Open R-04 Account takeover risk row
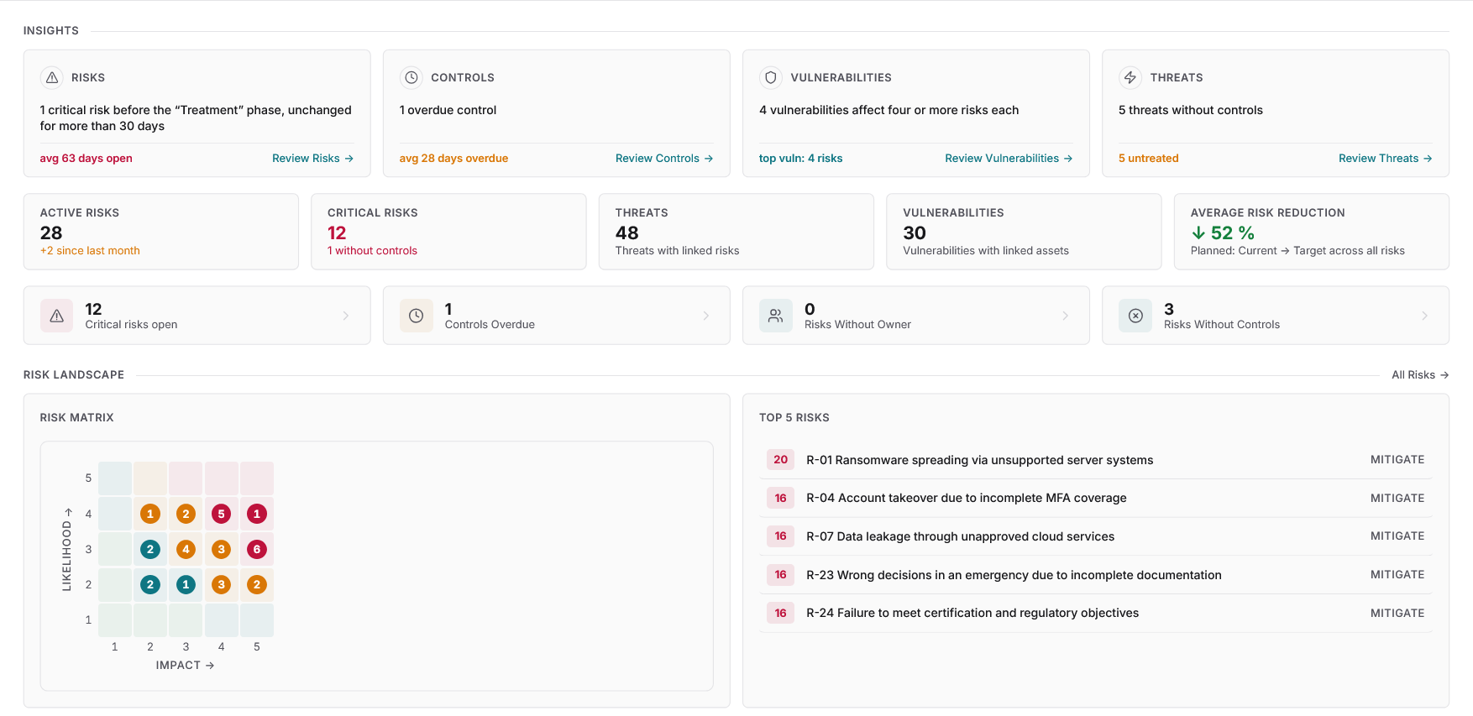This screenshot has height=716, width=1473. (x=1096, y=498)
